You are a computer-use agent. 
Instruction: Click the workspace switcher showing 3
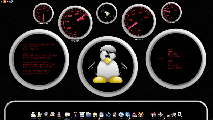(76, 114)
